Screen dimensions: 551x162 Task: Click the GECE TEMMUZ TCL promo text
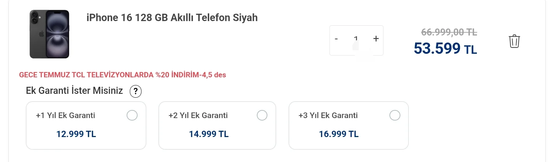tap(122, 75)
